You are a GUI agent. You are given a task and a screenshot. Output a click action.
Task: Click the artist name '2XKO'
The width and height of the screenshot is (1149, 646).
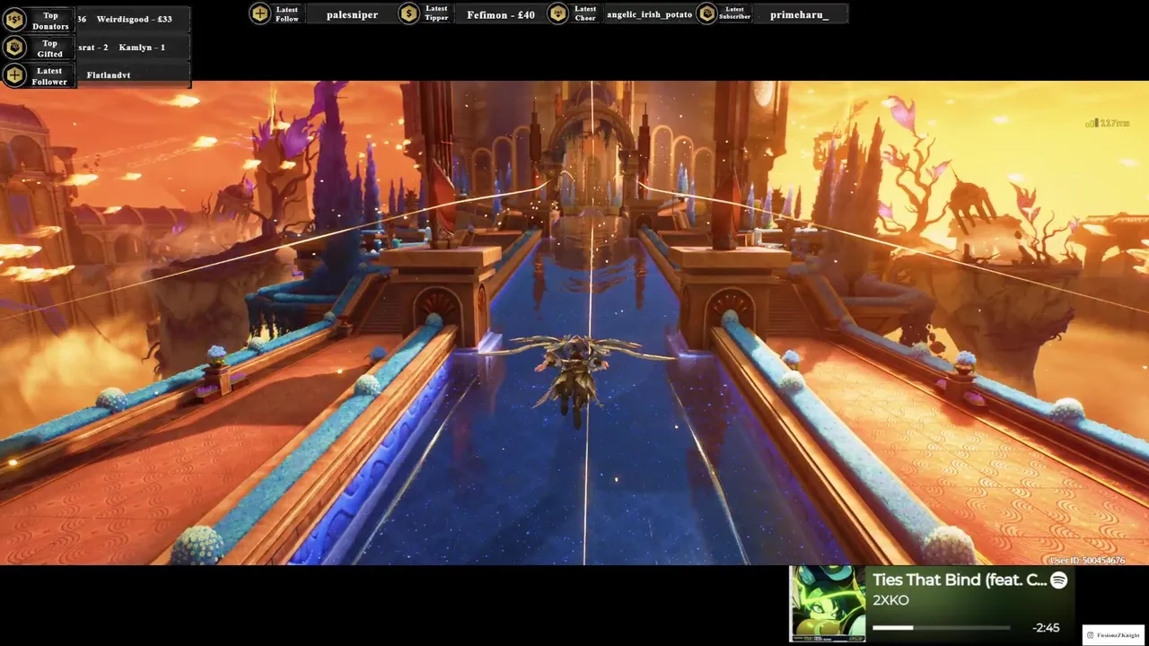point(890,600)
